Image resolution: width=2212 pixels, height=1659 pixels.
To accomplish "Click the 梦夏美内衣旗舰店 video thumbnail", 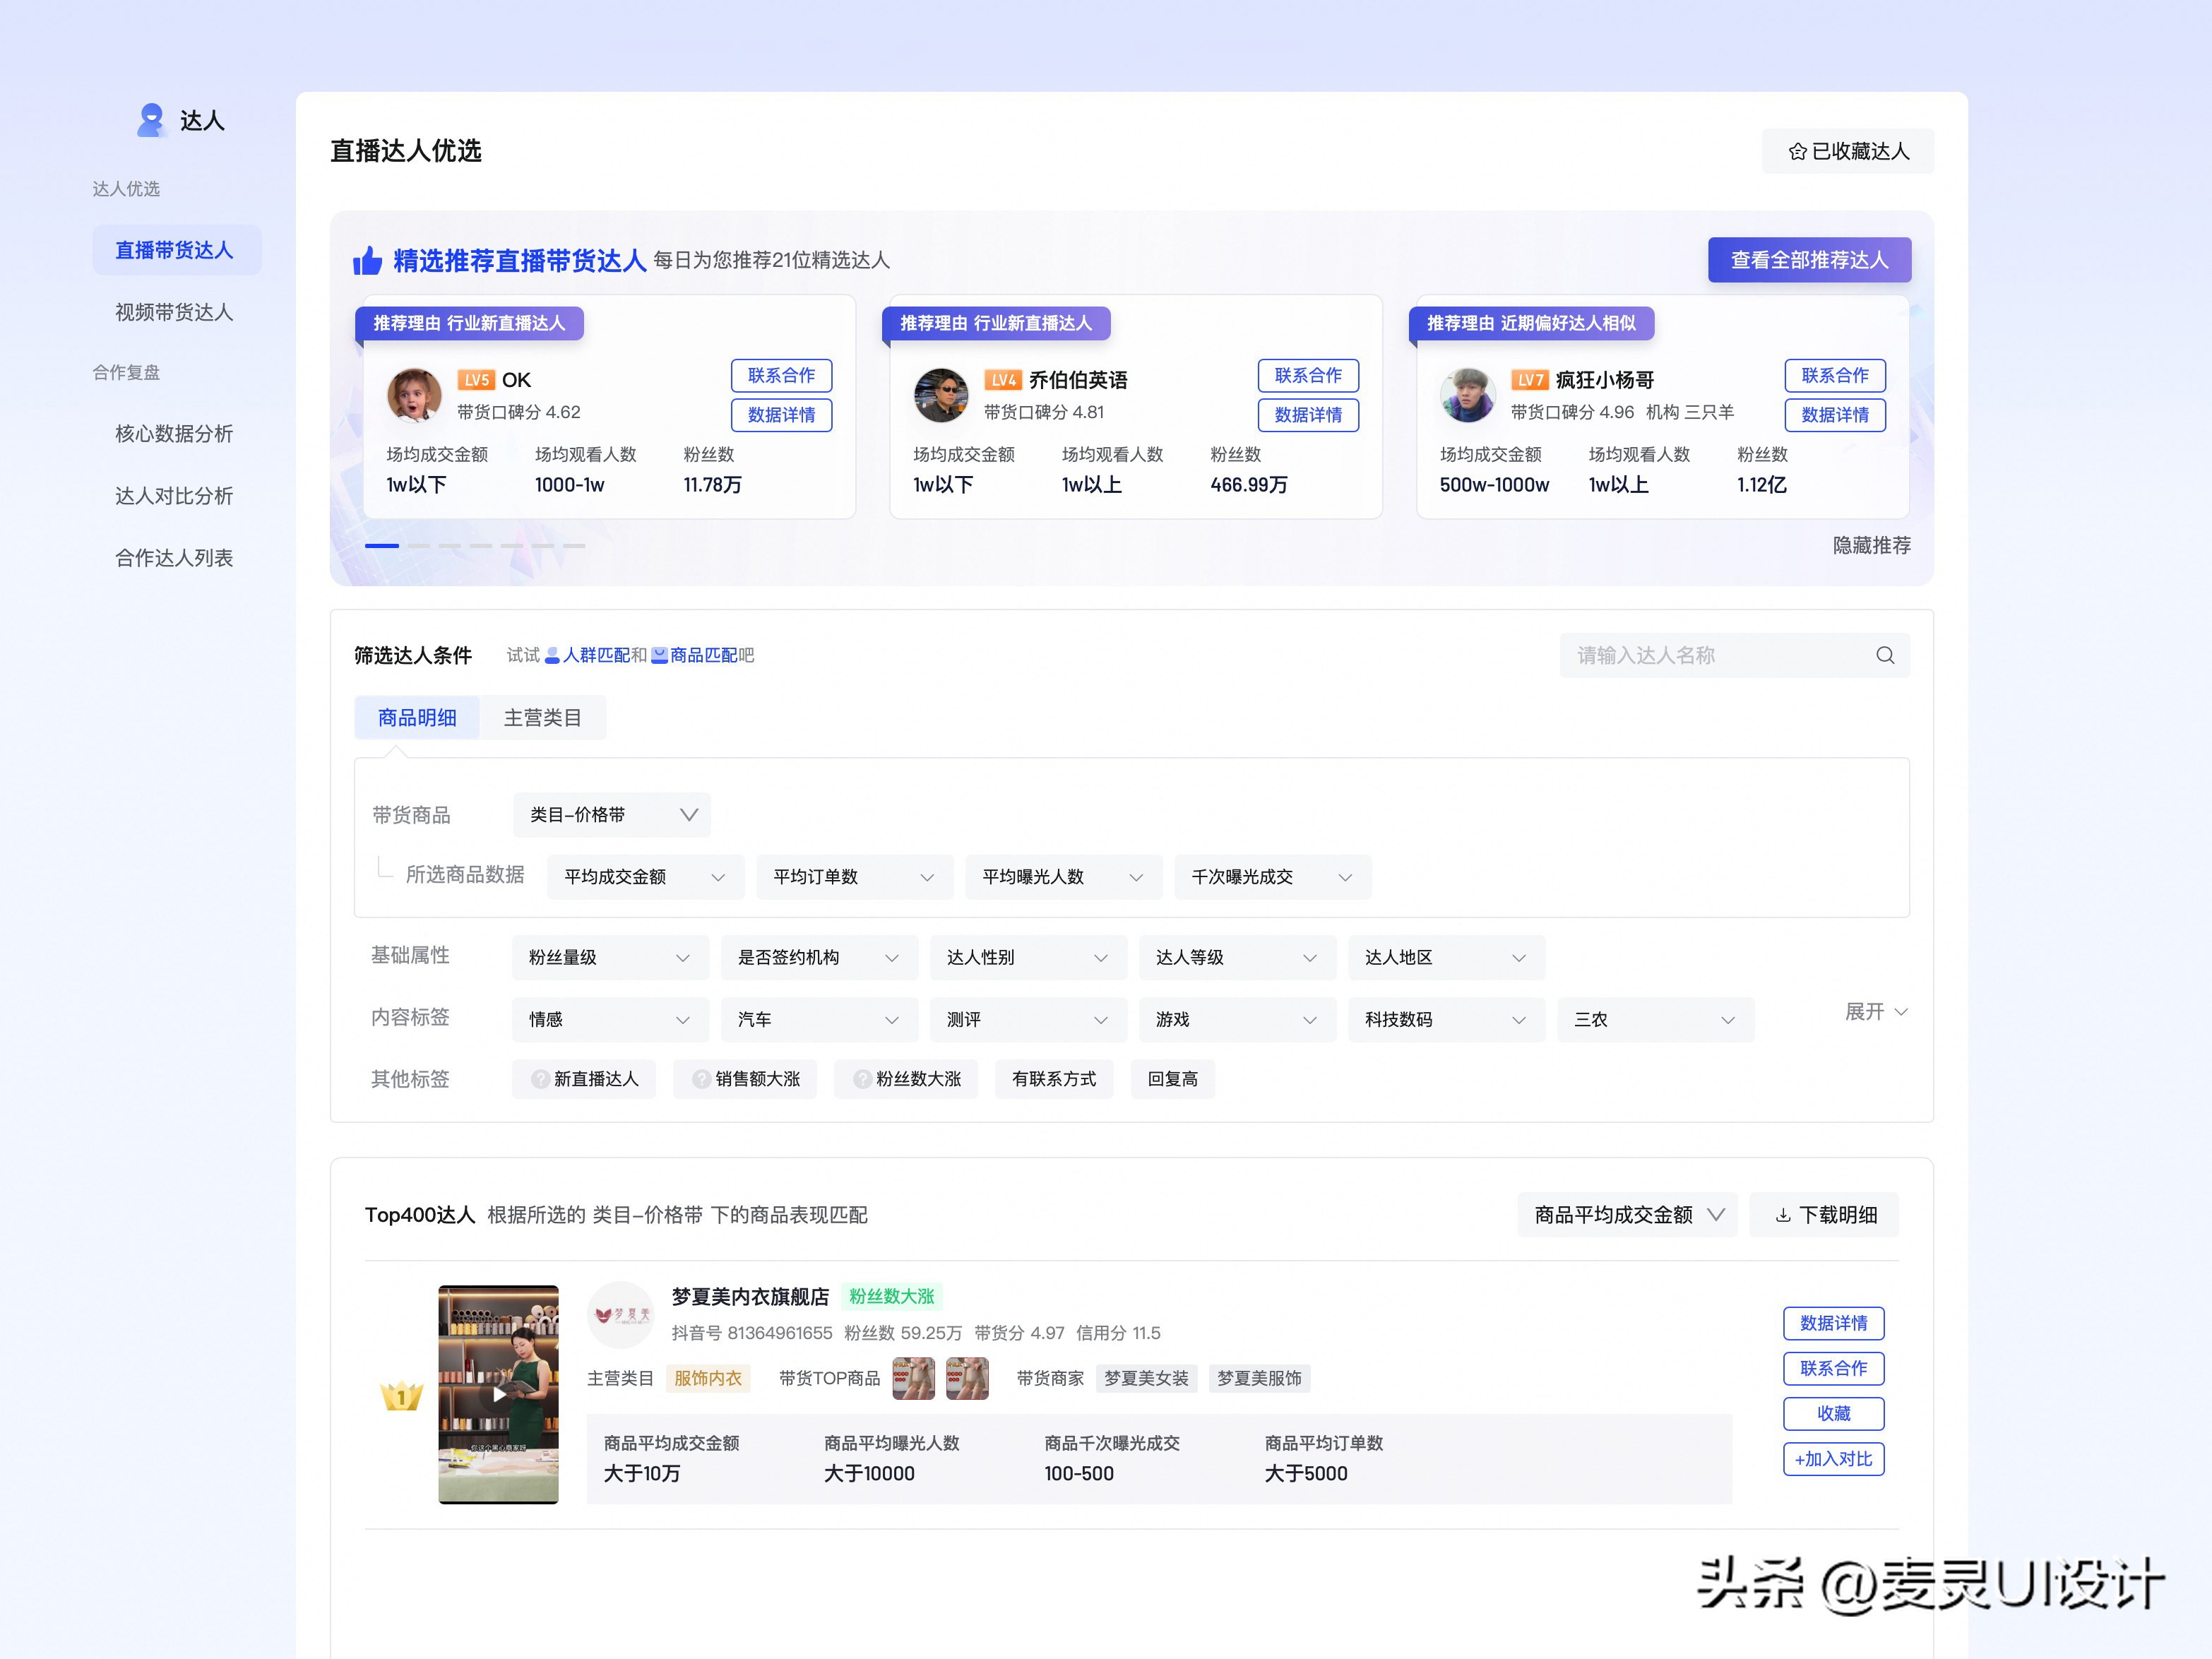I will coord(498,1395).
